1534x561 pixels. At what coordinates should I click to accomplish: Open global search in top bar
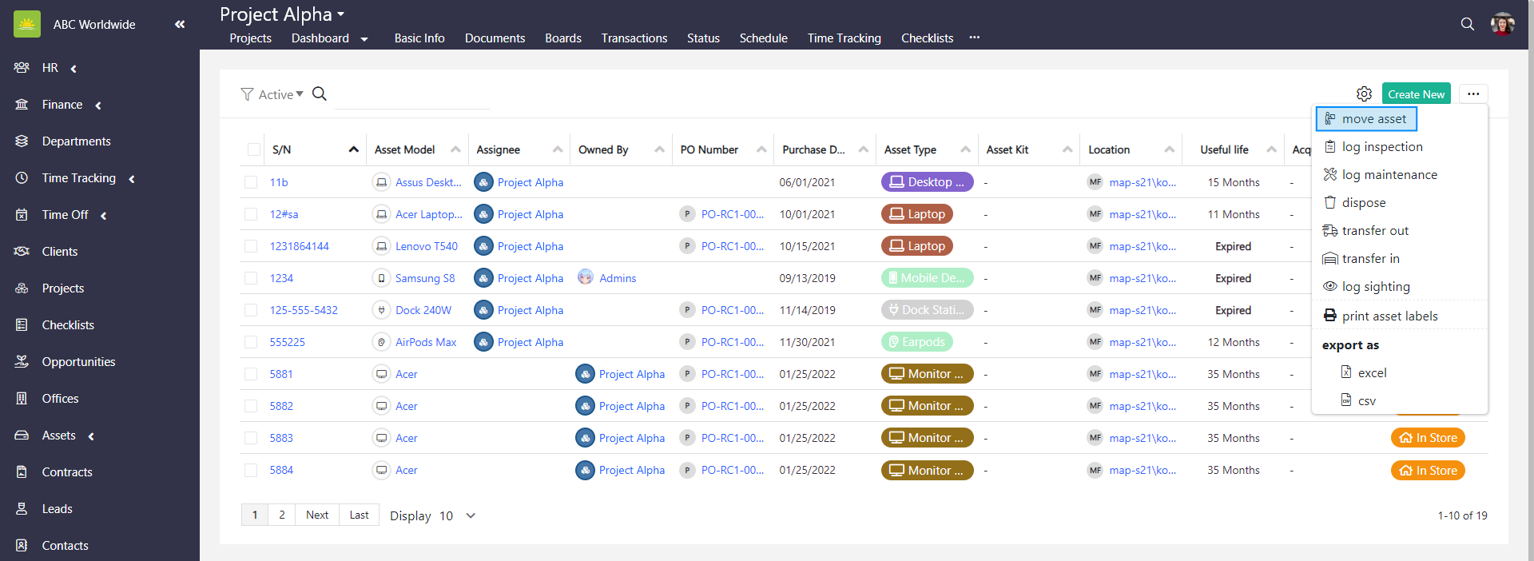tap(1467, 24)
